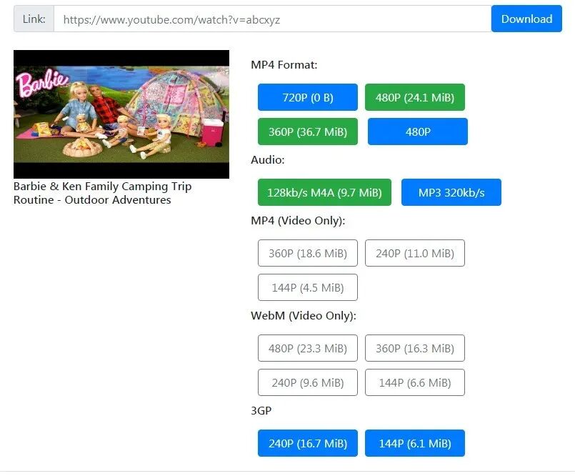Get WebM 240P (9.6 MiB)
The width and height of the screenshot is (575, 476).
308,382
